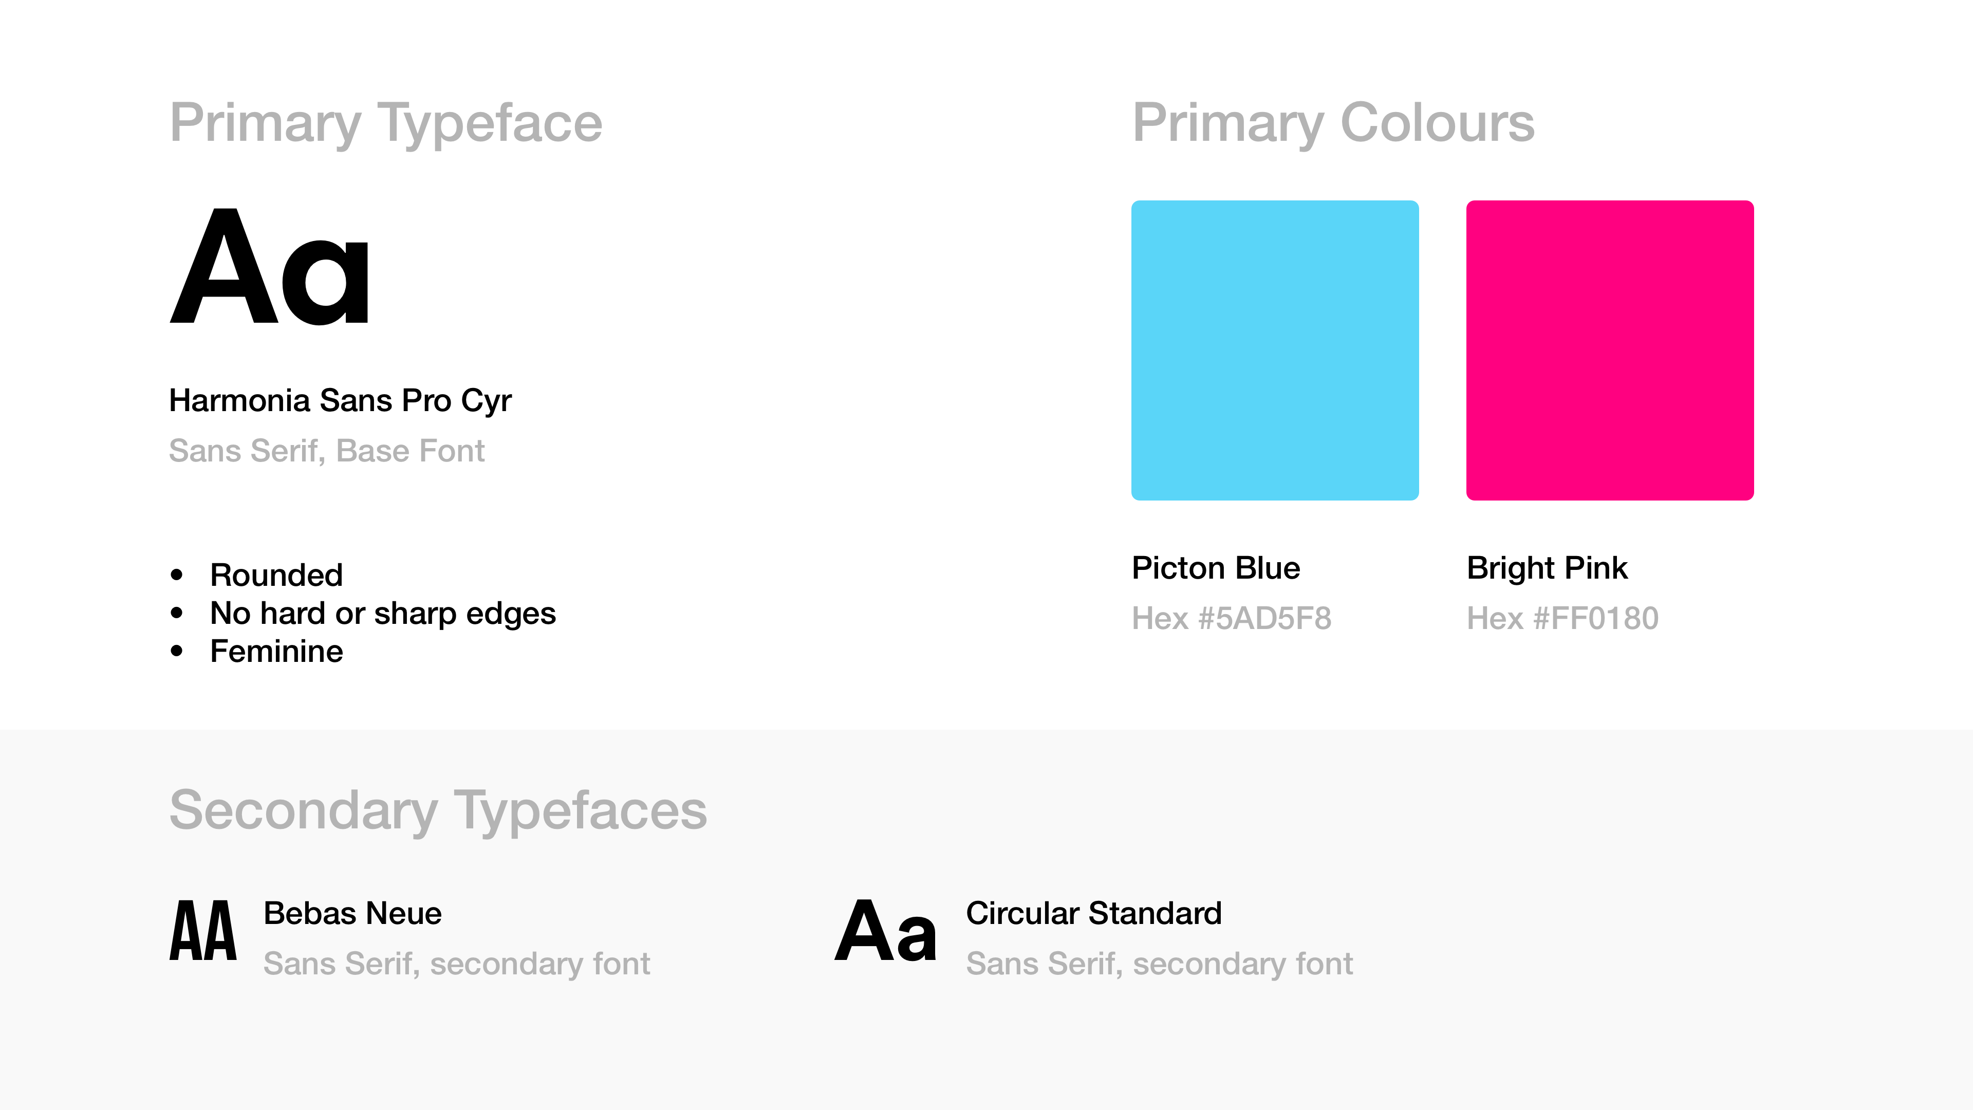Click the Hex #FF0180 text
The image size is (1973, 1110).
pos(1562,618)
